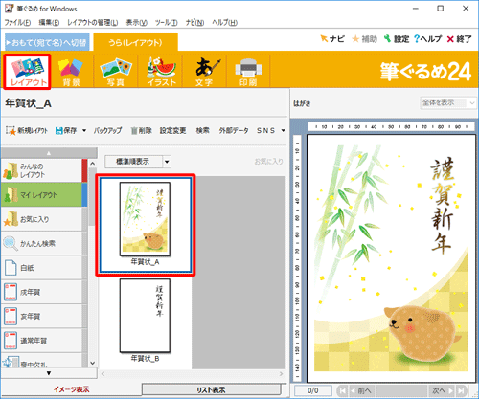Open the ファイル(F) menu

(x=17, y=22)
